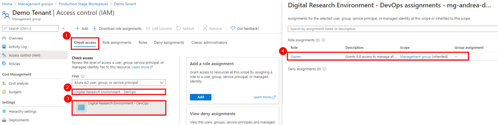Screen dimensions: 498x125
Task: Open Deployments in the sidebar
Action: (x=19, y=120)
